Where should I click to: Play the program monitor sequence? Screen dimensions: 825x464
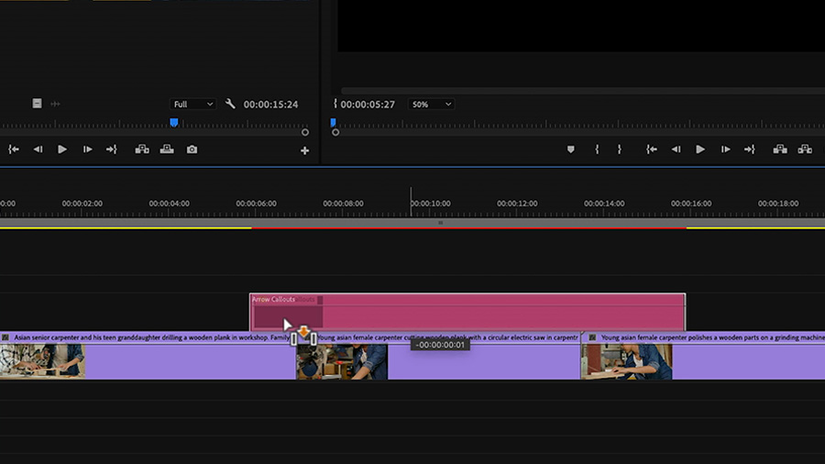point(699,149)
